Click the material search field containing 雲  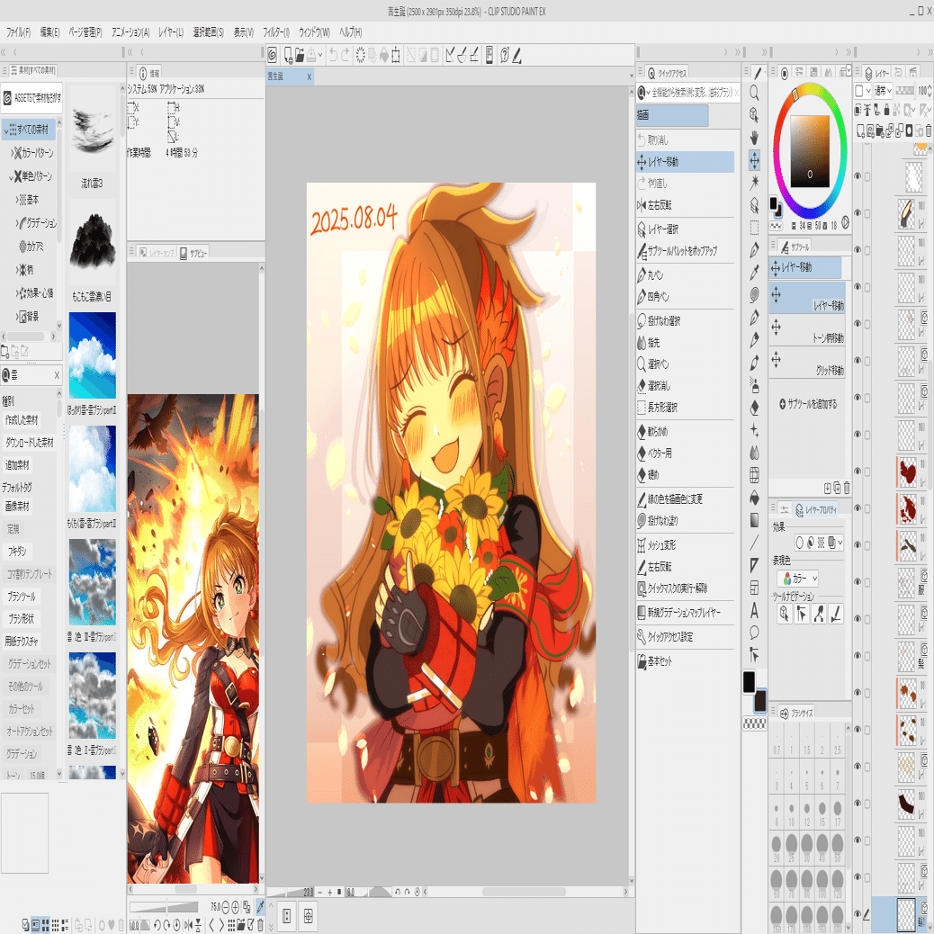click(31, 374)
